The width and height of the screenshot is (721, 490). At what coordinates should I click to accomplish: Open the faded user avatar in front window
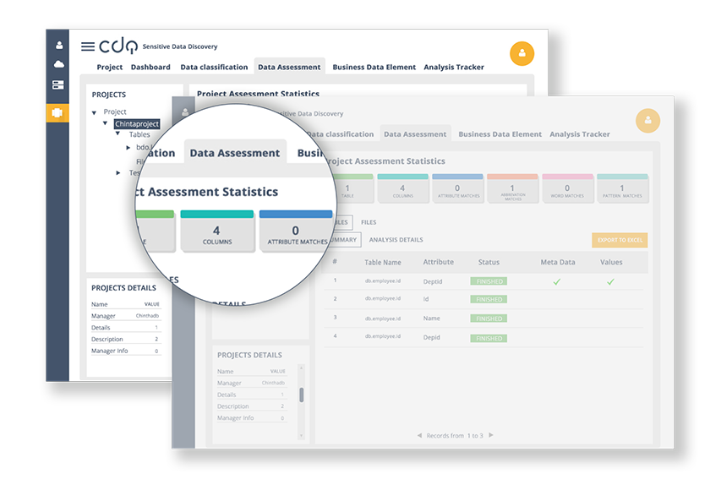coord(648,121)
